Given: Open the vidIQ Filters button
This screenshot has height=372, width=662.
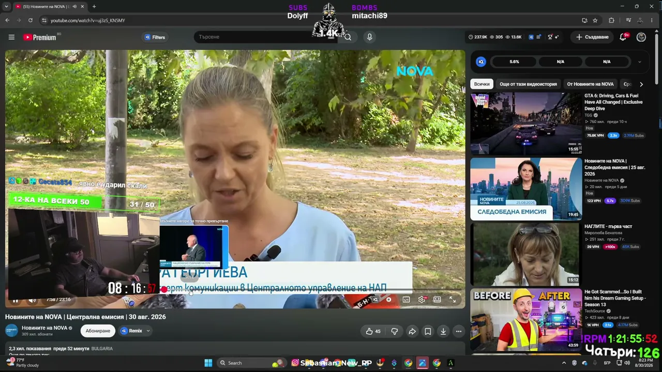Looking at the screenshot, I should [x=155, y=37].
